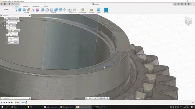Screen dimensions: 195x109
Task: Switch to the Solid tab
Action: (x=17, y=7)
